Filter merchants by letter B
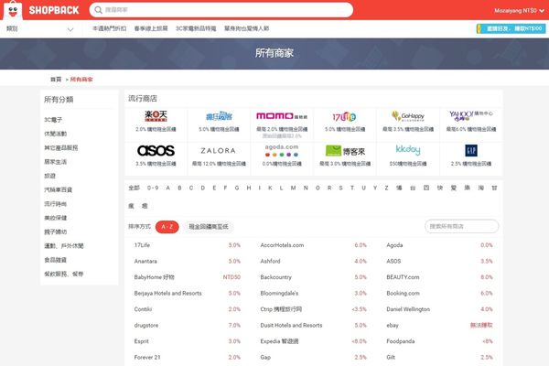549x366 pixels. tap(179, 188)
